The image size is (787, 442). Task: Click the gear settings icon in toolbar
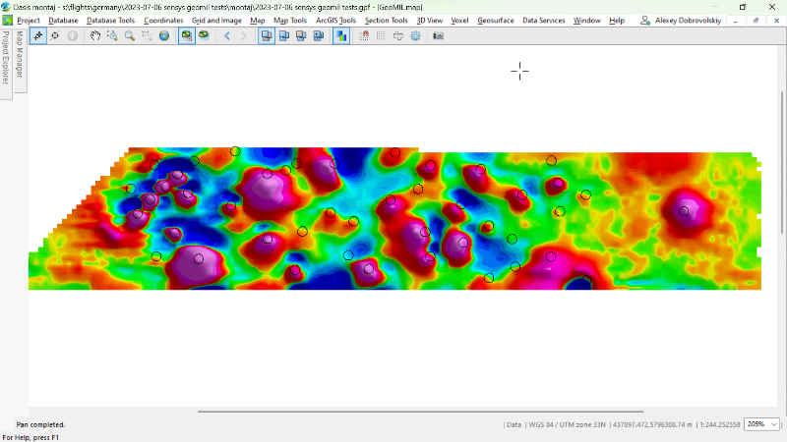coord(415,35)
